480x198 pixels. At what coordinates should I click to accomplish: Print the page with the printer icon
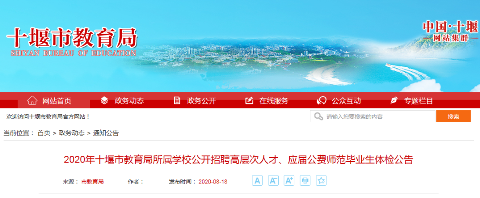[x=305, y=180]
